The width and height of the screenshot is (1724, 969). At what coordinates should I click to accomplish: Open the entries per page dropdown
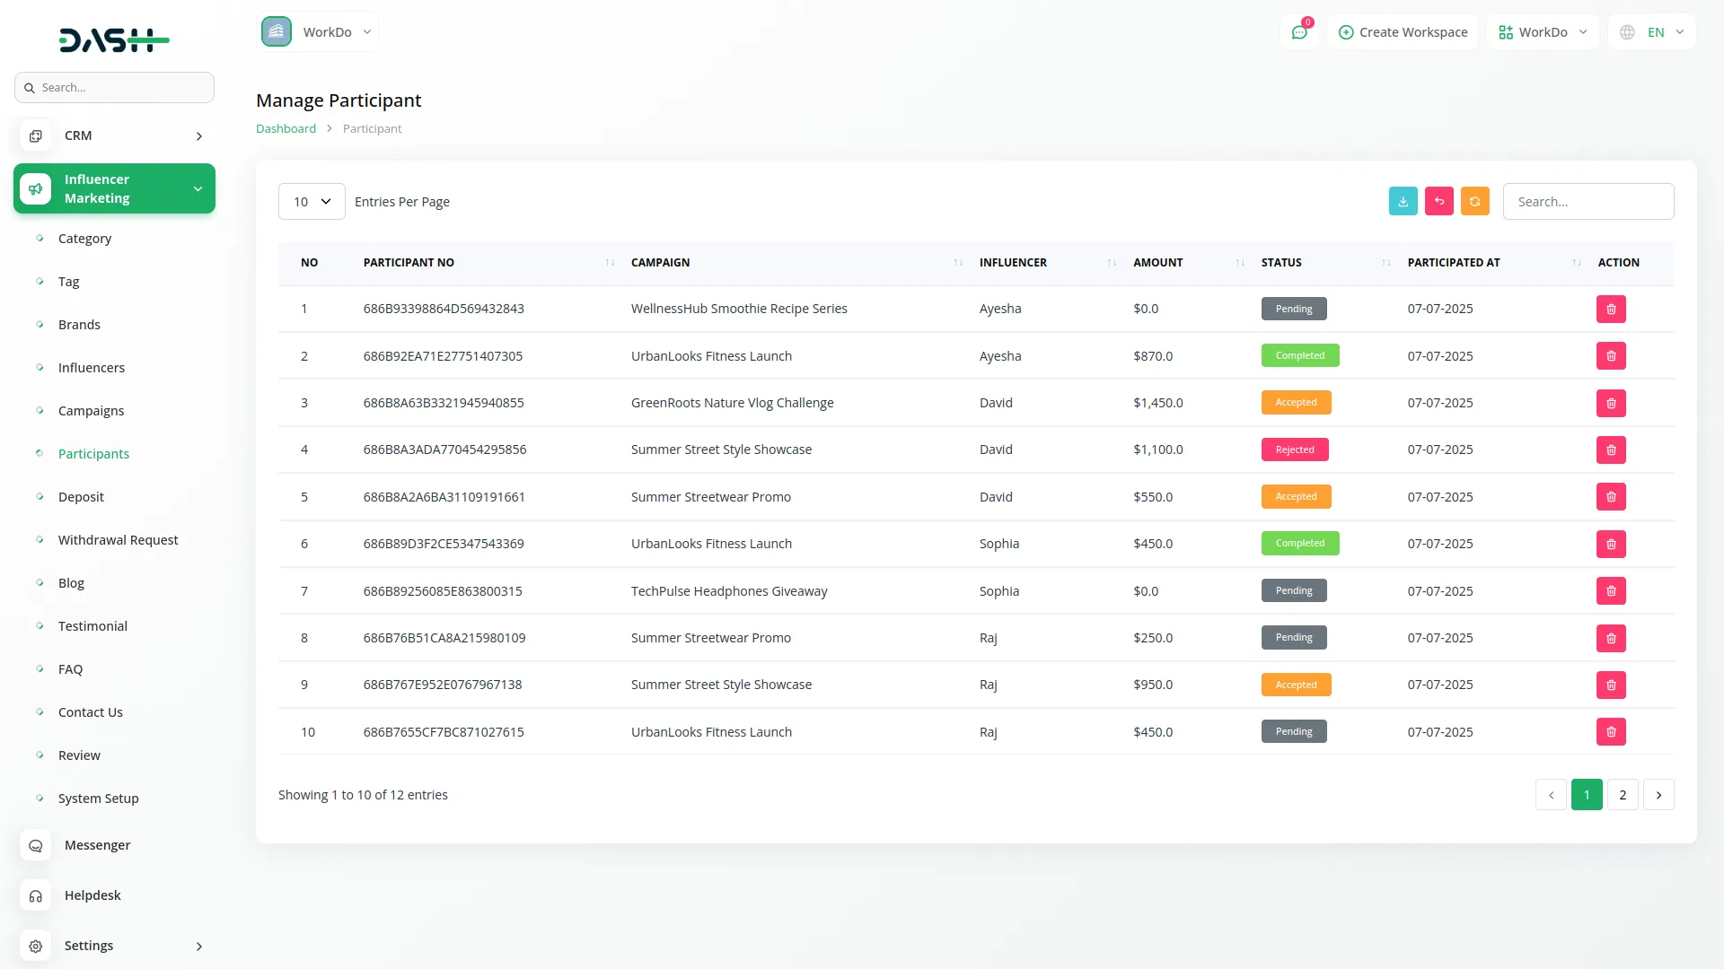coord(312,202)
